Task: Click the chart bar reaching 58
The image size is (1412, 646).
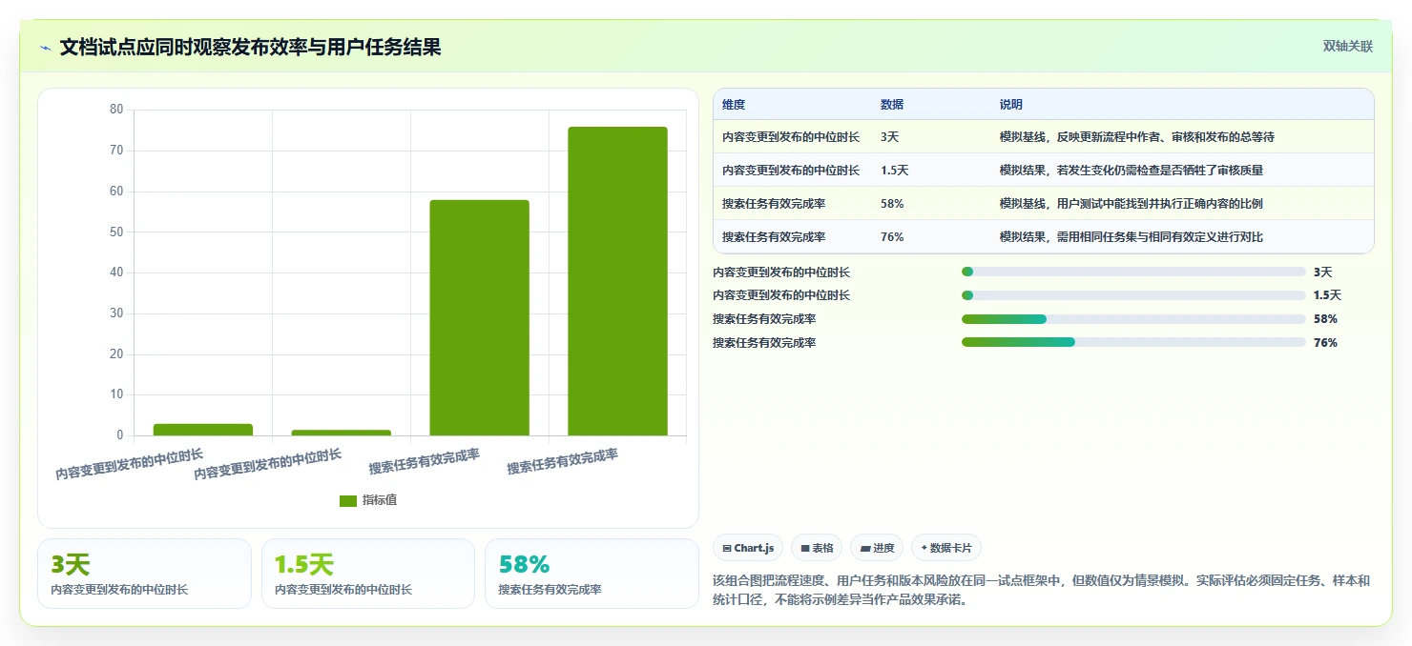Action: click(x=479, y=317)
